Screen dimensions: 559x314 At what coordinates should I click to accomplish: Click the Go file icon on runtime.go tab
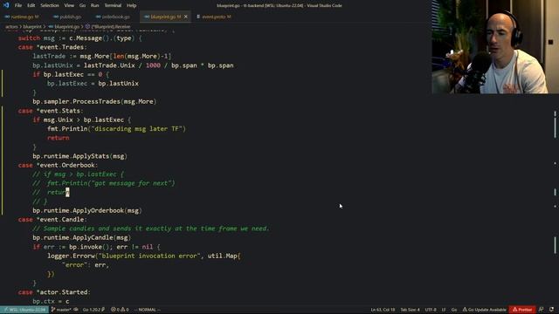[7, 17]
